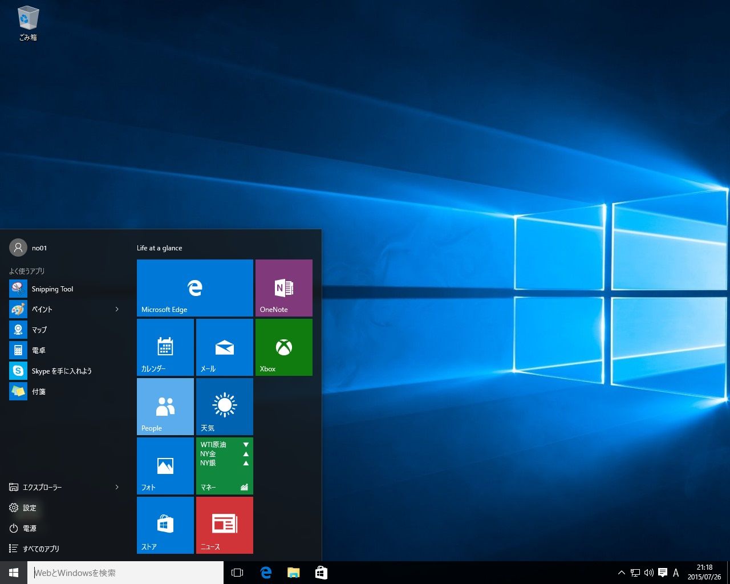Image resolution: width=730 pixels, height=584 pixels.
Task: Open the フォト photos tile
Action: click(x=165, y=466)
